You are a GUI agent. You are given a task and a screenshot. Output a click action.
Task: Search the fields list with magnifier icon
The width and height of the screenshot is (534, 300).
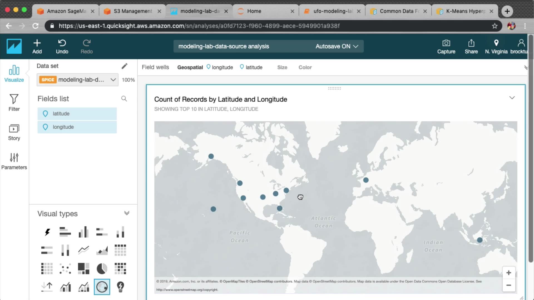pos(124,99)
